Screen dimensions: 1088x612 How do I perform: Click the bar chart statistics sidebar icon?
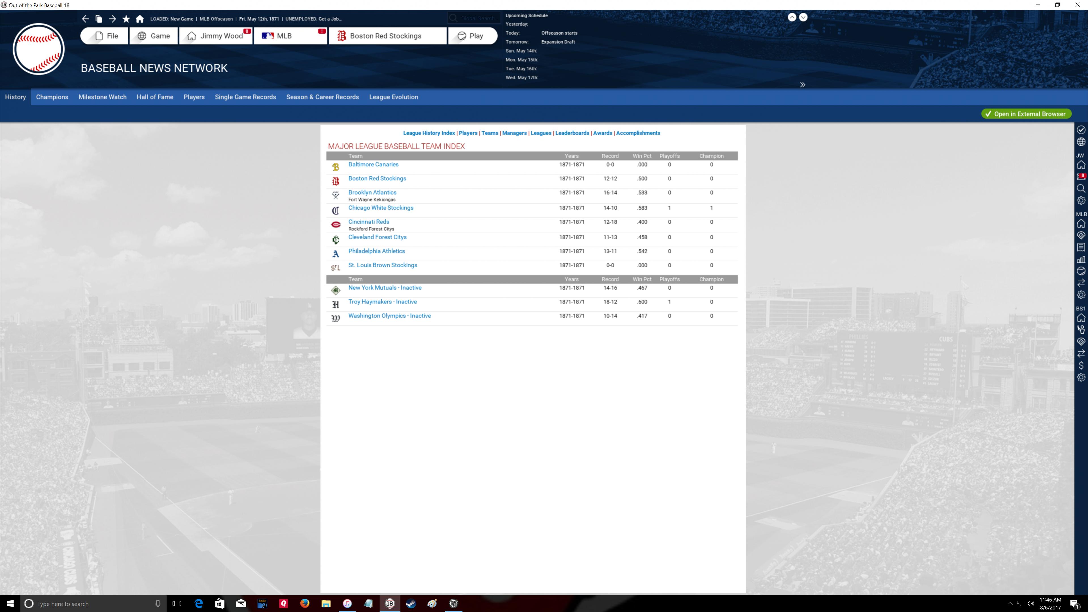pos(1081,259)
